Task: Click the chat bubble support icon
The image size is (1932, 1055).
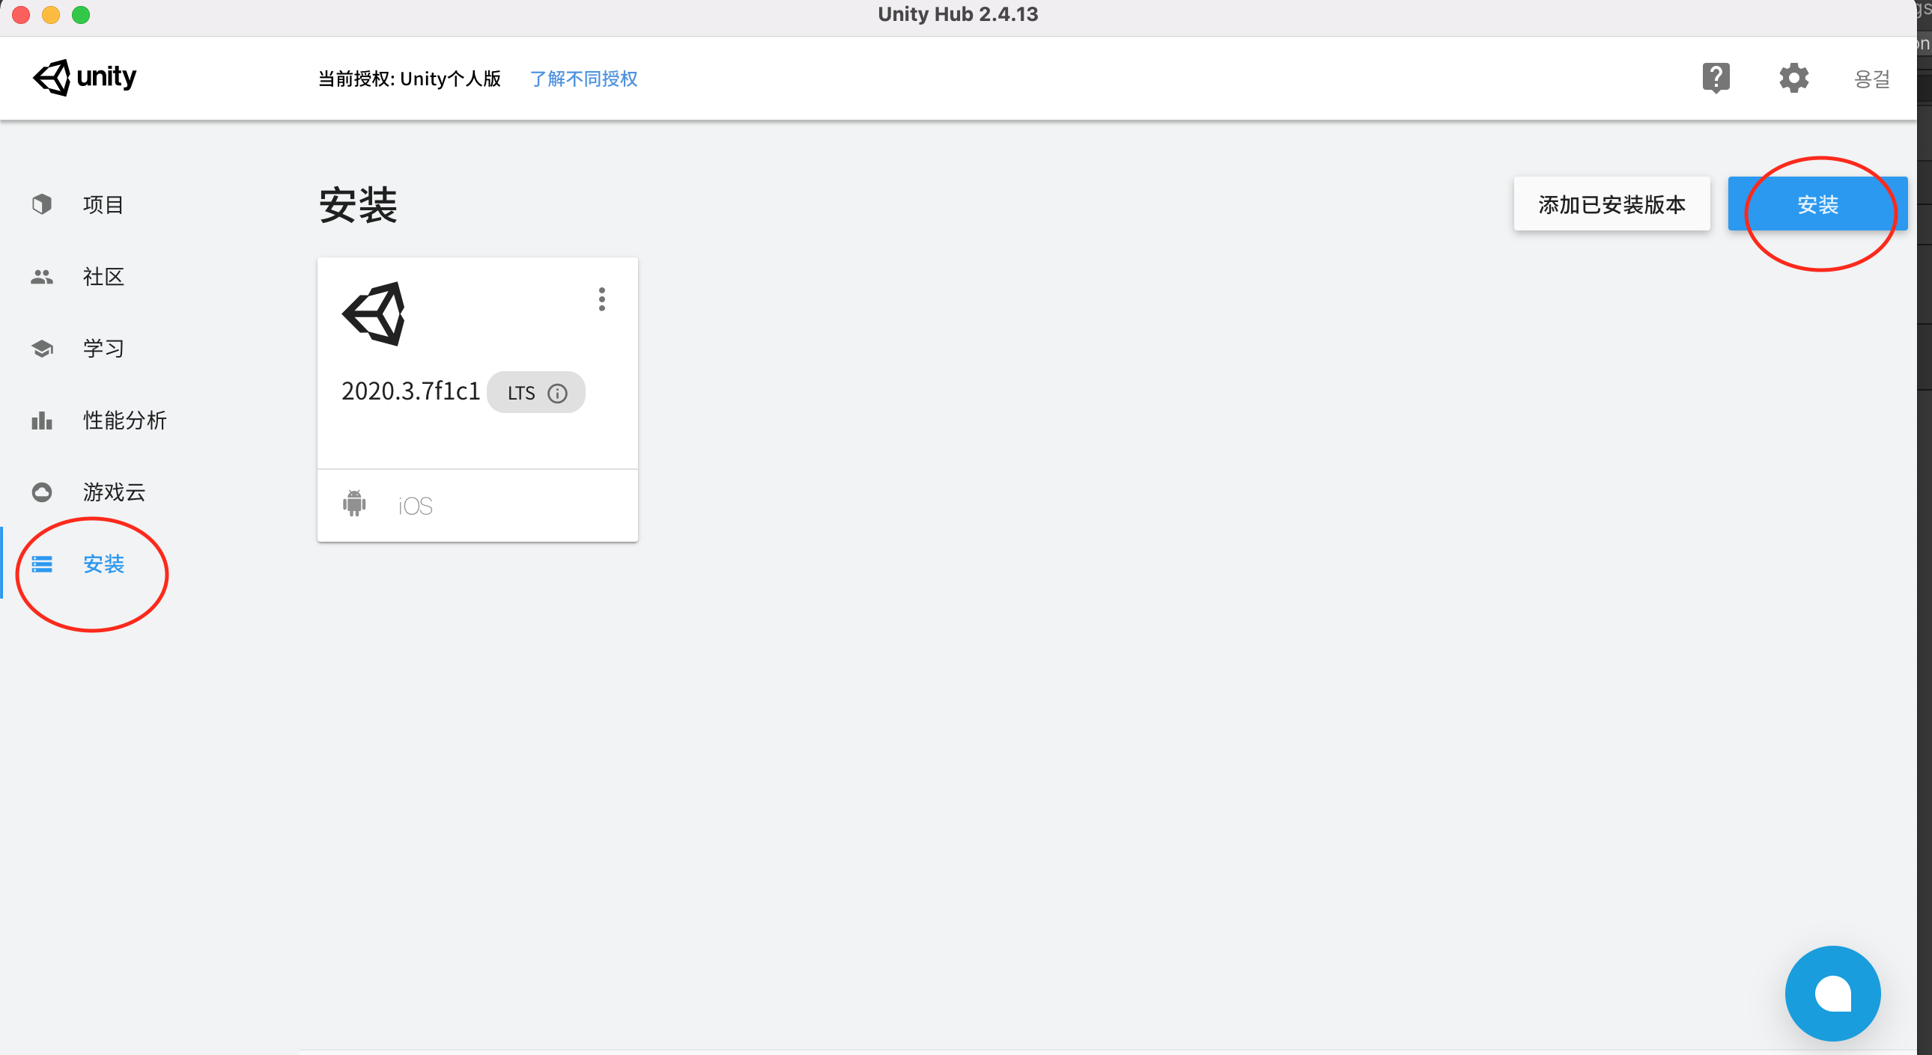Action: 1832,993
